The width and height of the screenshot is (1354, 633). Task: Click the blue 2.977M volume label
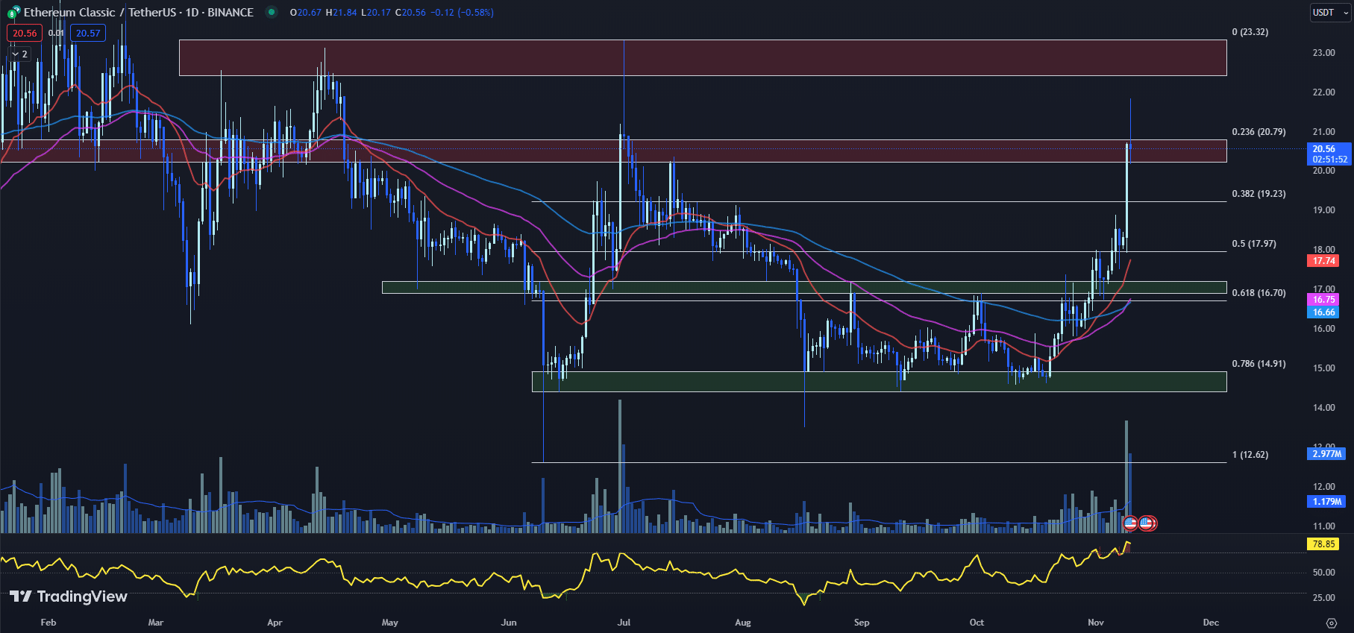(1327, 454)
